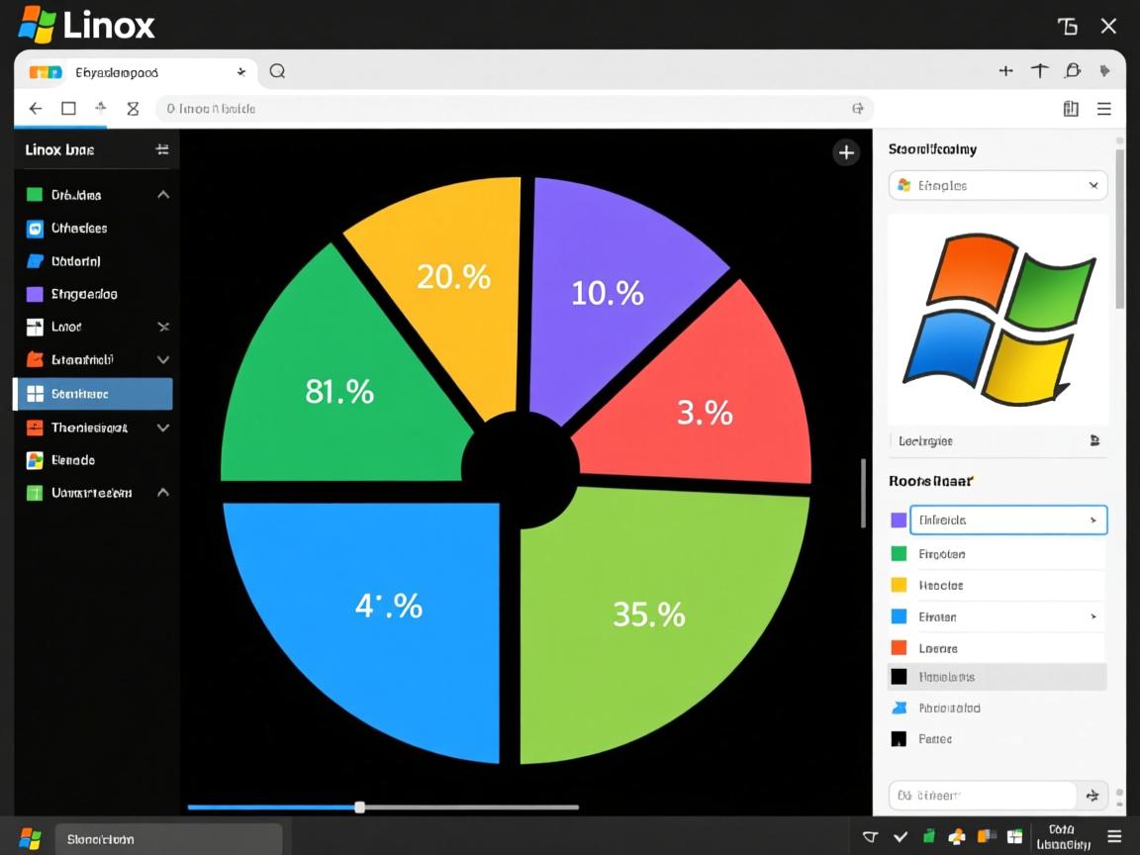1140x855 pixels.
Task: Click the send icon beside the bottom input
Action: (x=1092, y=795)
